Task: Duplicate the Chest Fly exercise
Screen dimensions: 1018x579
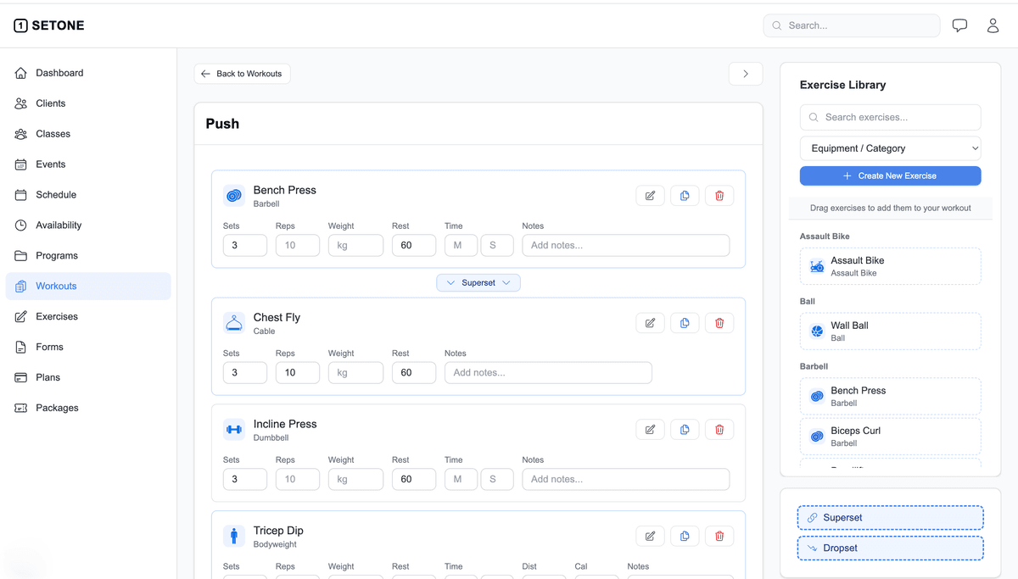Action: coord(685,323)
